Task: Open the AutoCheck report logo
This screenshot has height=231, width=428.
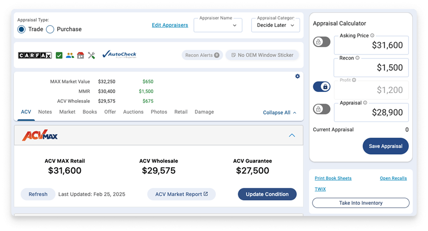Action: 119,54
